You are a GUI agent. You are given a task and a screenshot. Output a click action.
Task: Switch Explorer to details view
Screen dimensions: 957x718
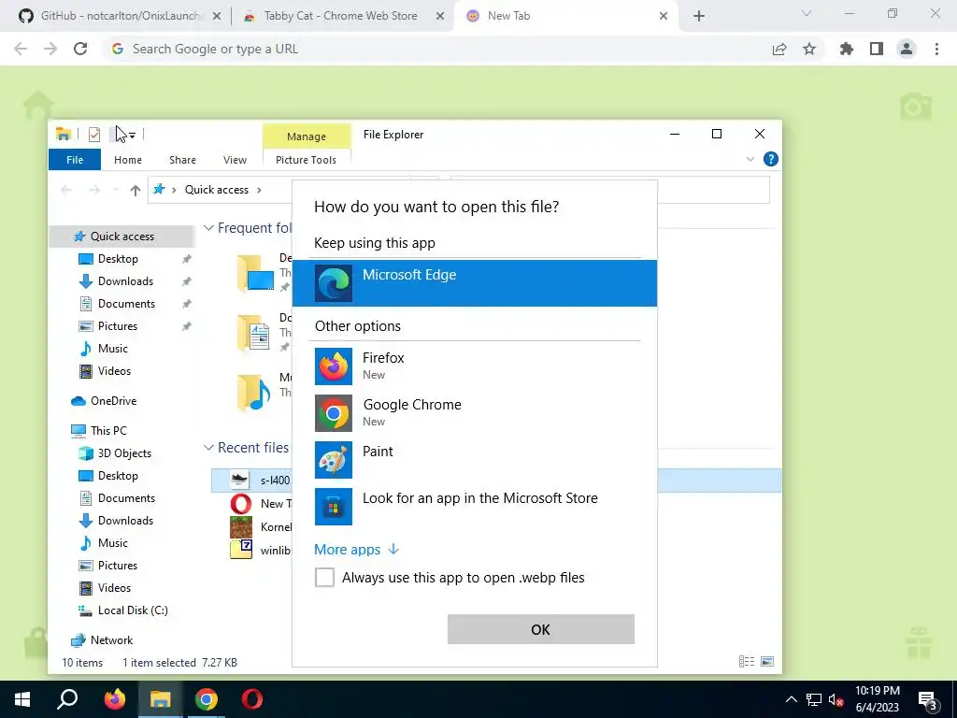click(x=747, y=662)
